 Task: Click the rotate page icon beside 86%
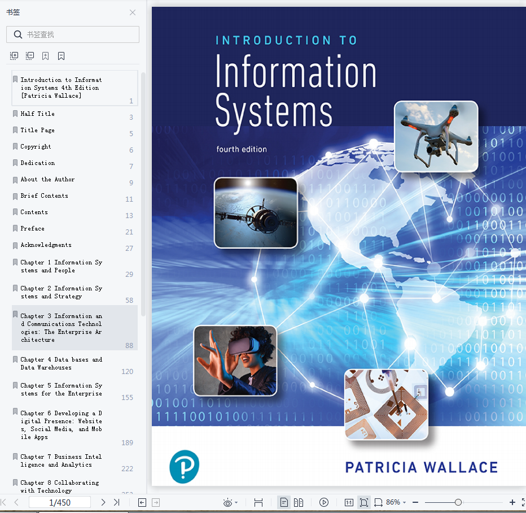click(378, 503)
